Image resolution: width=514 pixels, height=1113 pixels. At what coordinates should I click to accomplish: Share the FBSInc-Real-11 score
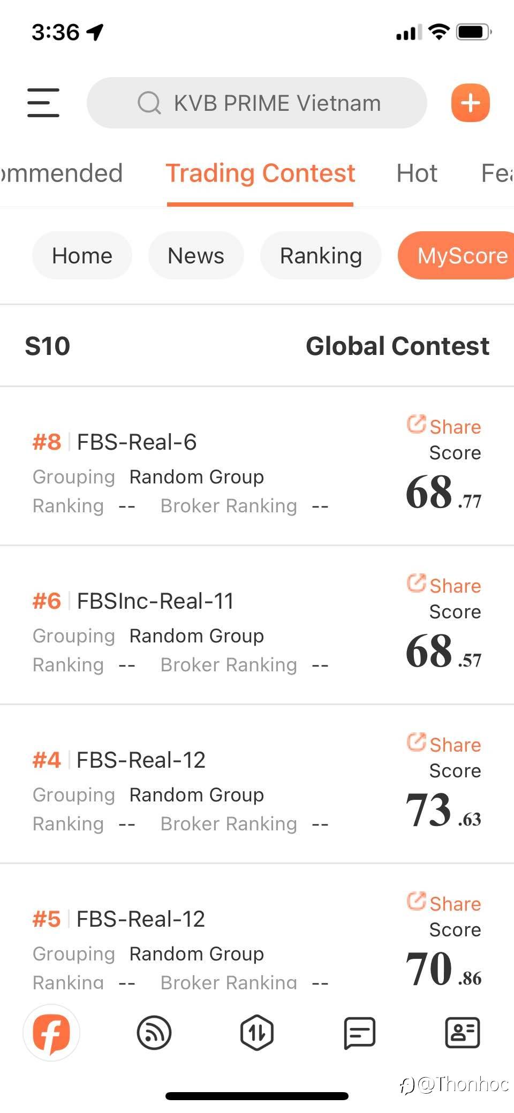coord(444,585)
